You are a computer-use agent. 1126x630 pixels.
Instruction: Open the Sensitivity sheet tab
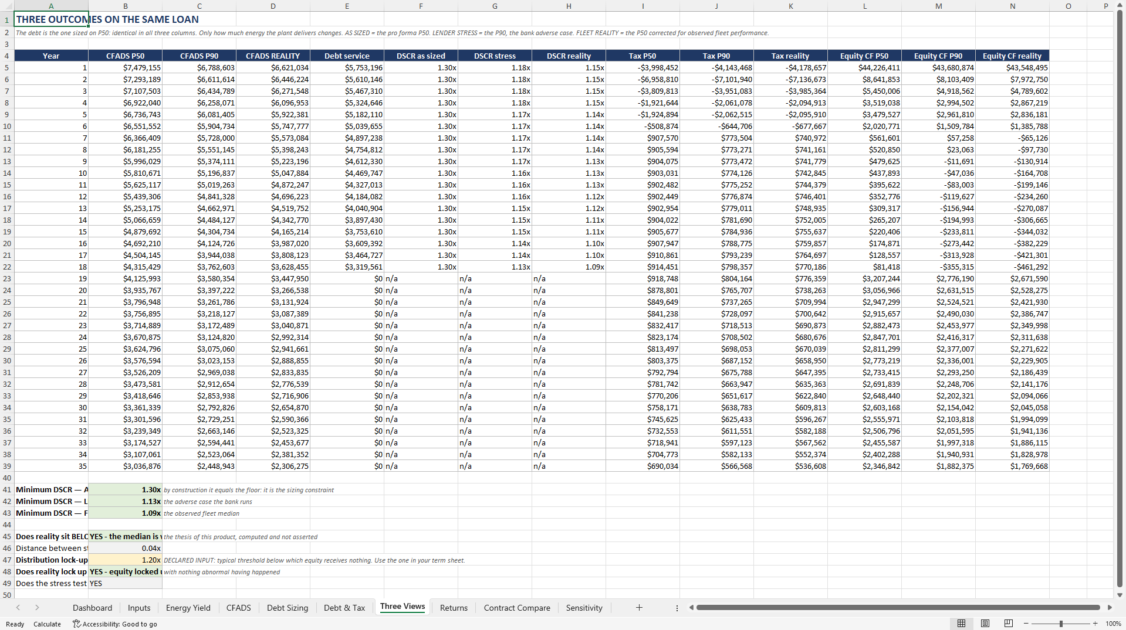584,608
